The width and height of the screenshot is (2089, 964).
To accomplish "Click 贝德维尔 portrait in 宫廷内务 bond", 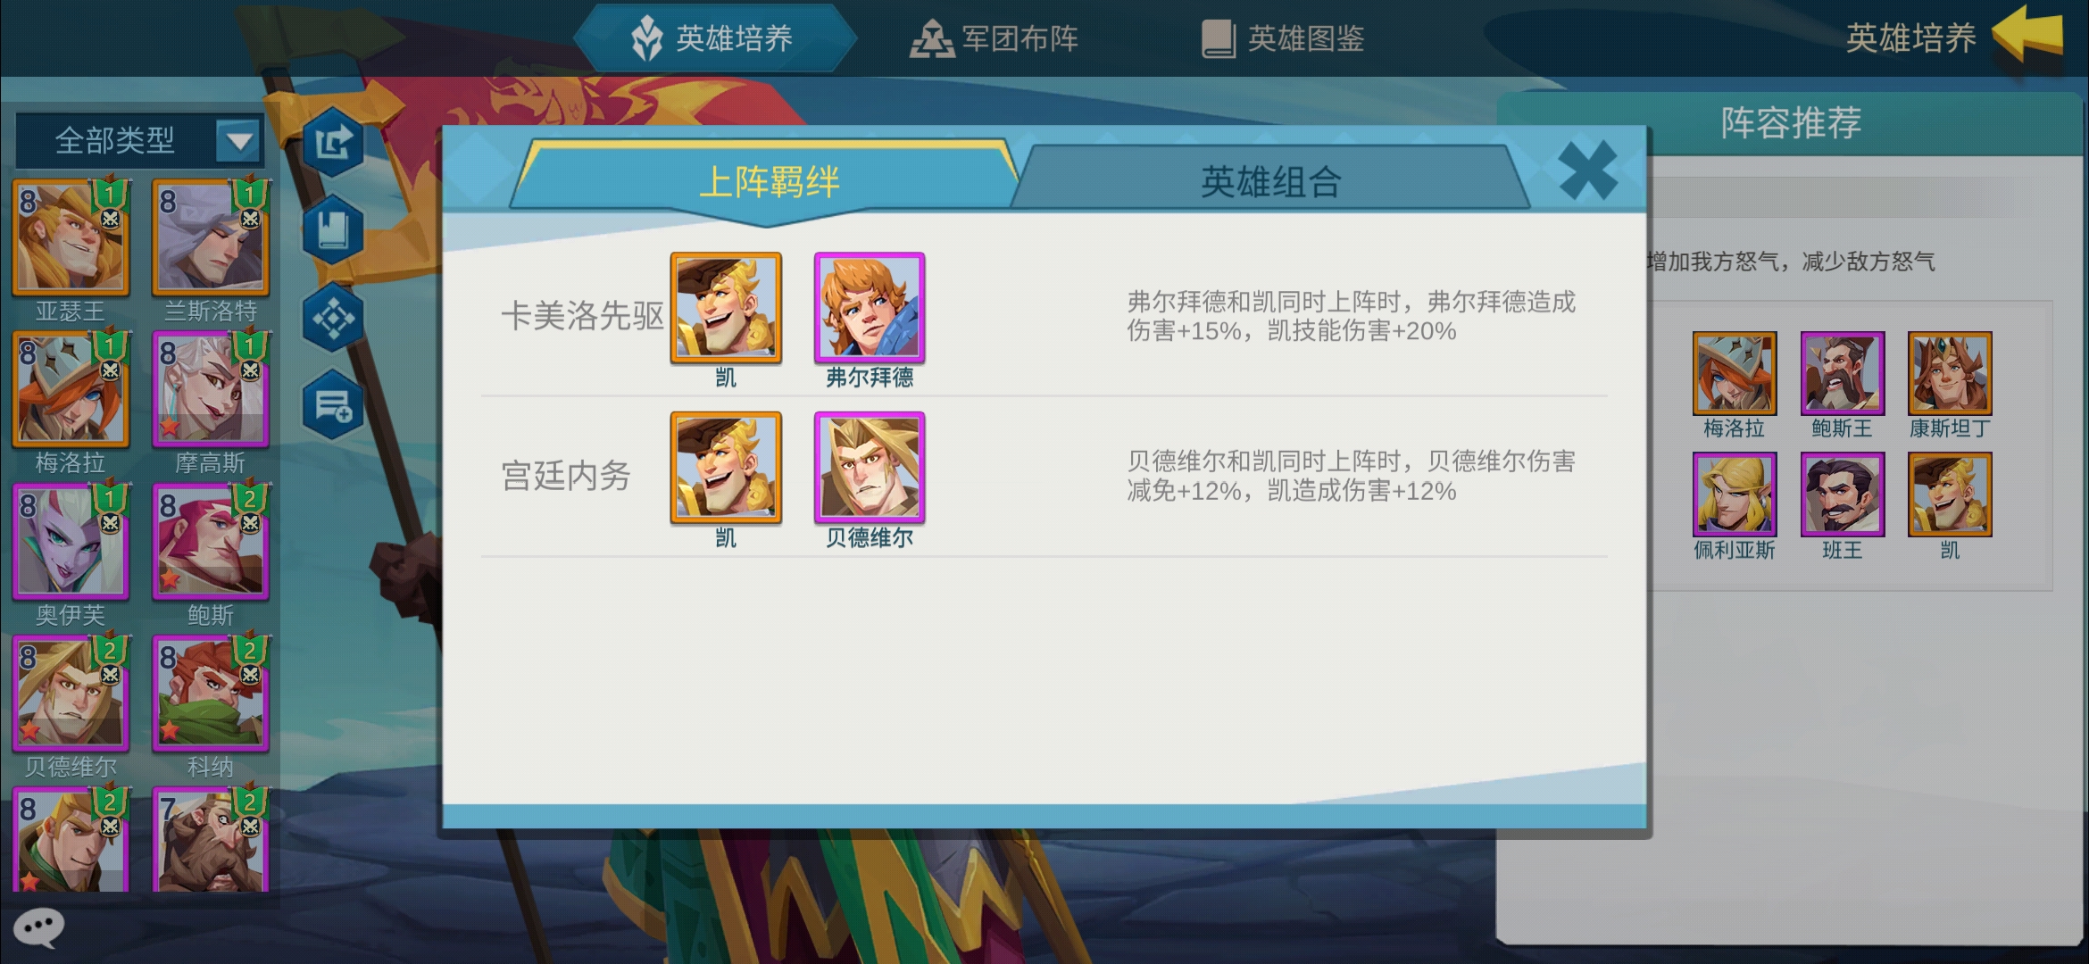I will pos(870,468).
